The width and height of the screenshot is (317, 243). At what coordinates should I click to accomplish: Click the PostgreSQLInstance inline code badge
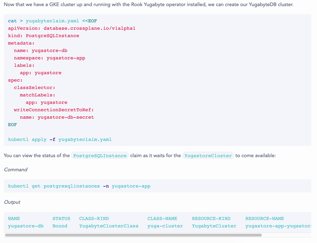point(100,156)
